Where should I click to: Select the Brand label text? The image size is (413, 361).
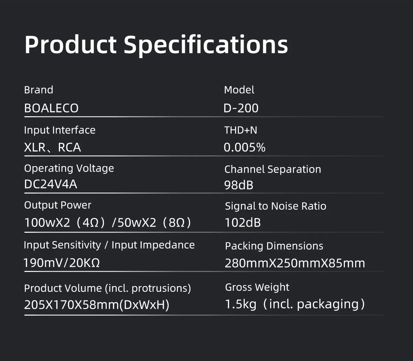tap(39, 90)
